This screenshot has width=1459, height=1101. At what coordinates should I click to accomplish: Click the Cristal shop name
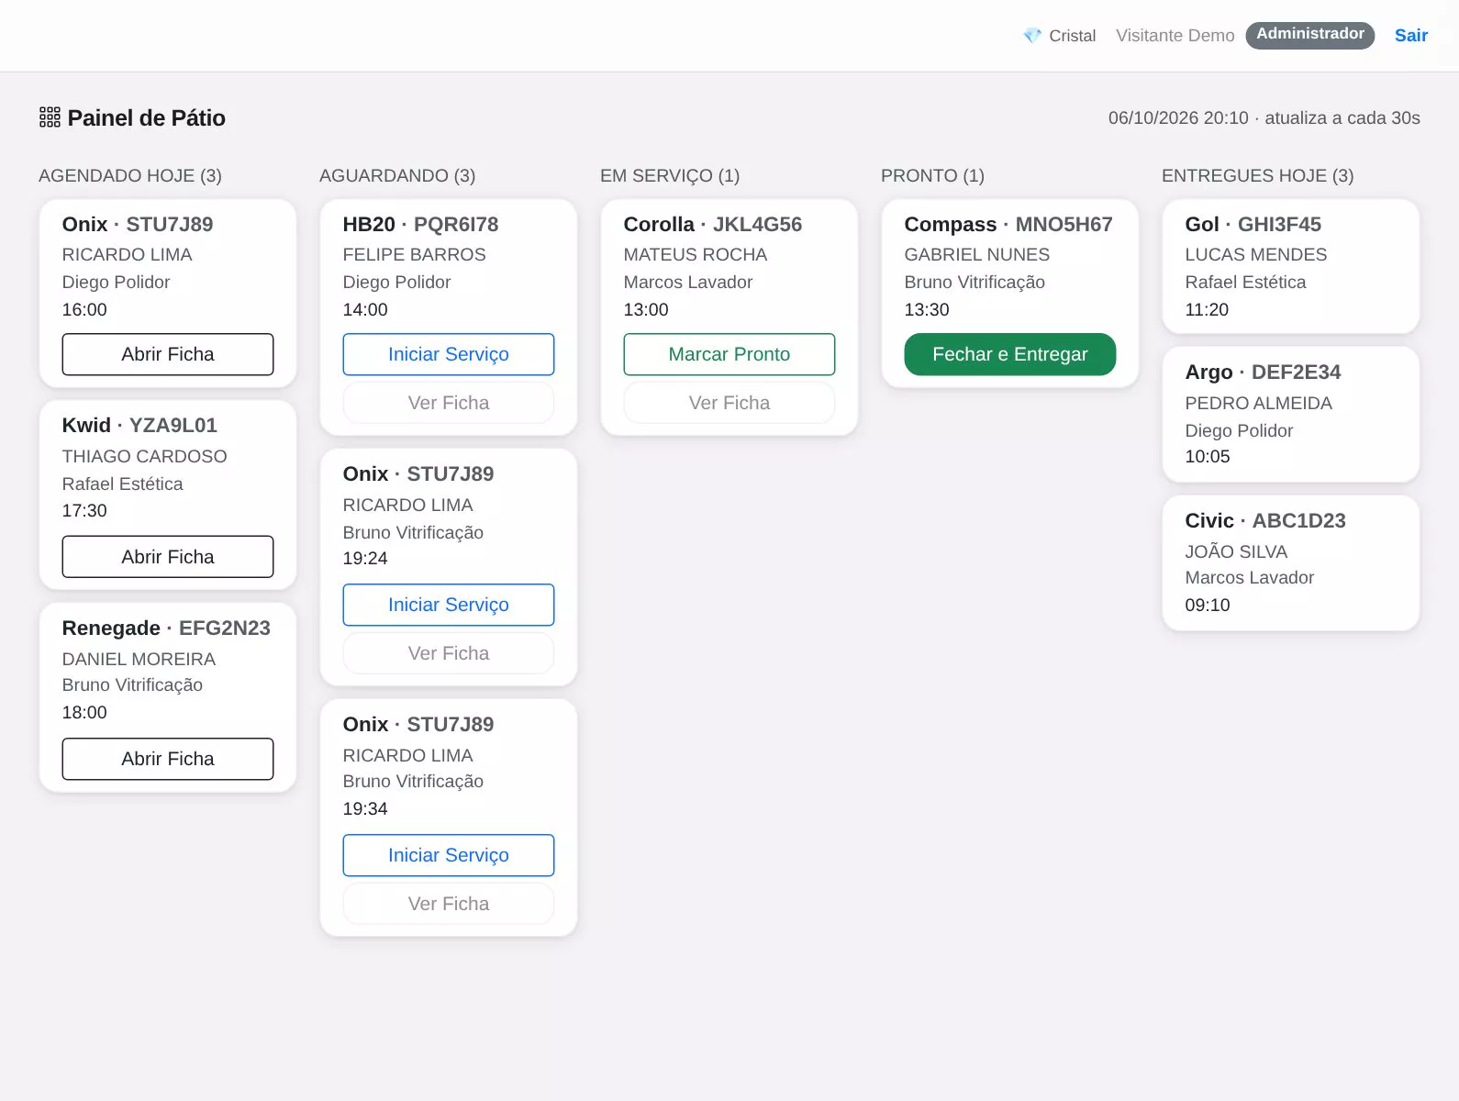pos(1073,36)
